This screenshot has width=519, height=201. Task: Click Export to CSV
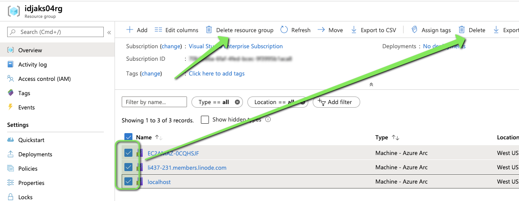(x=373, y=30)
